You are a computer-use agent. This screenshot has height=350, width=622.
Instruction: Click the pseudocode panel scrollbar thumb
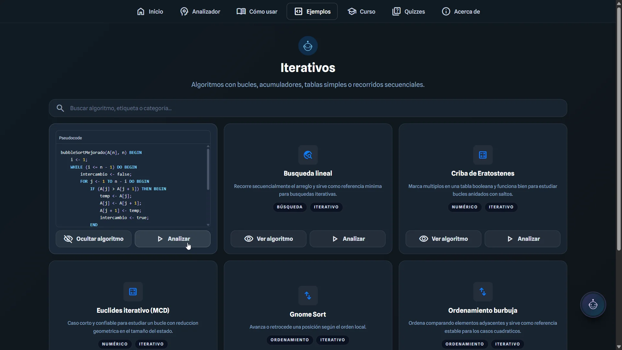208,169
